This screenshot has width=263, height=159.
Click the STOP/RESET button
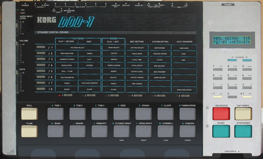point(243,131)
